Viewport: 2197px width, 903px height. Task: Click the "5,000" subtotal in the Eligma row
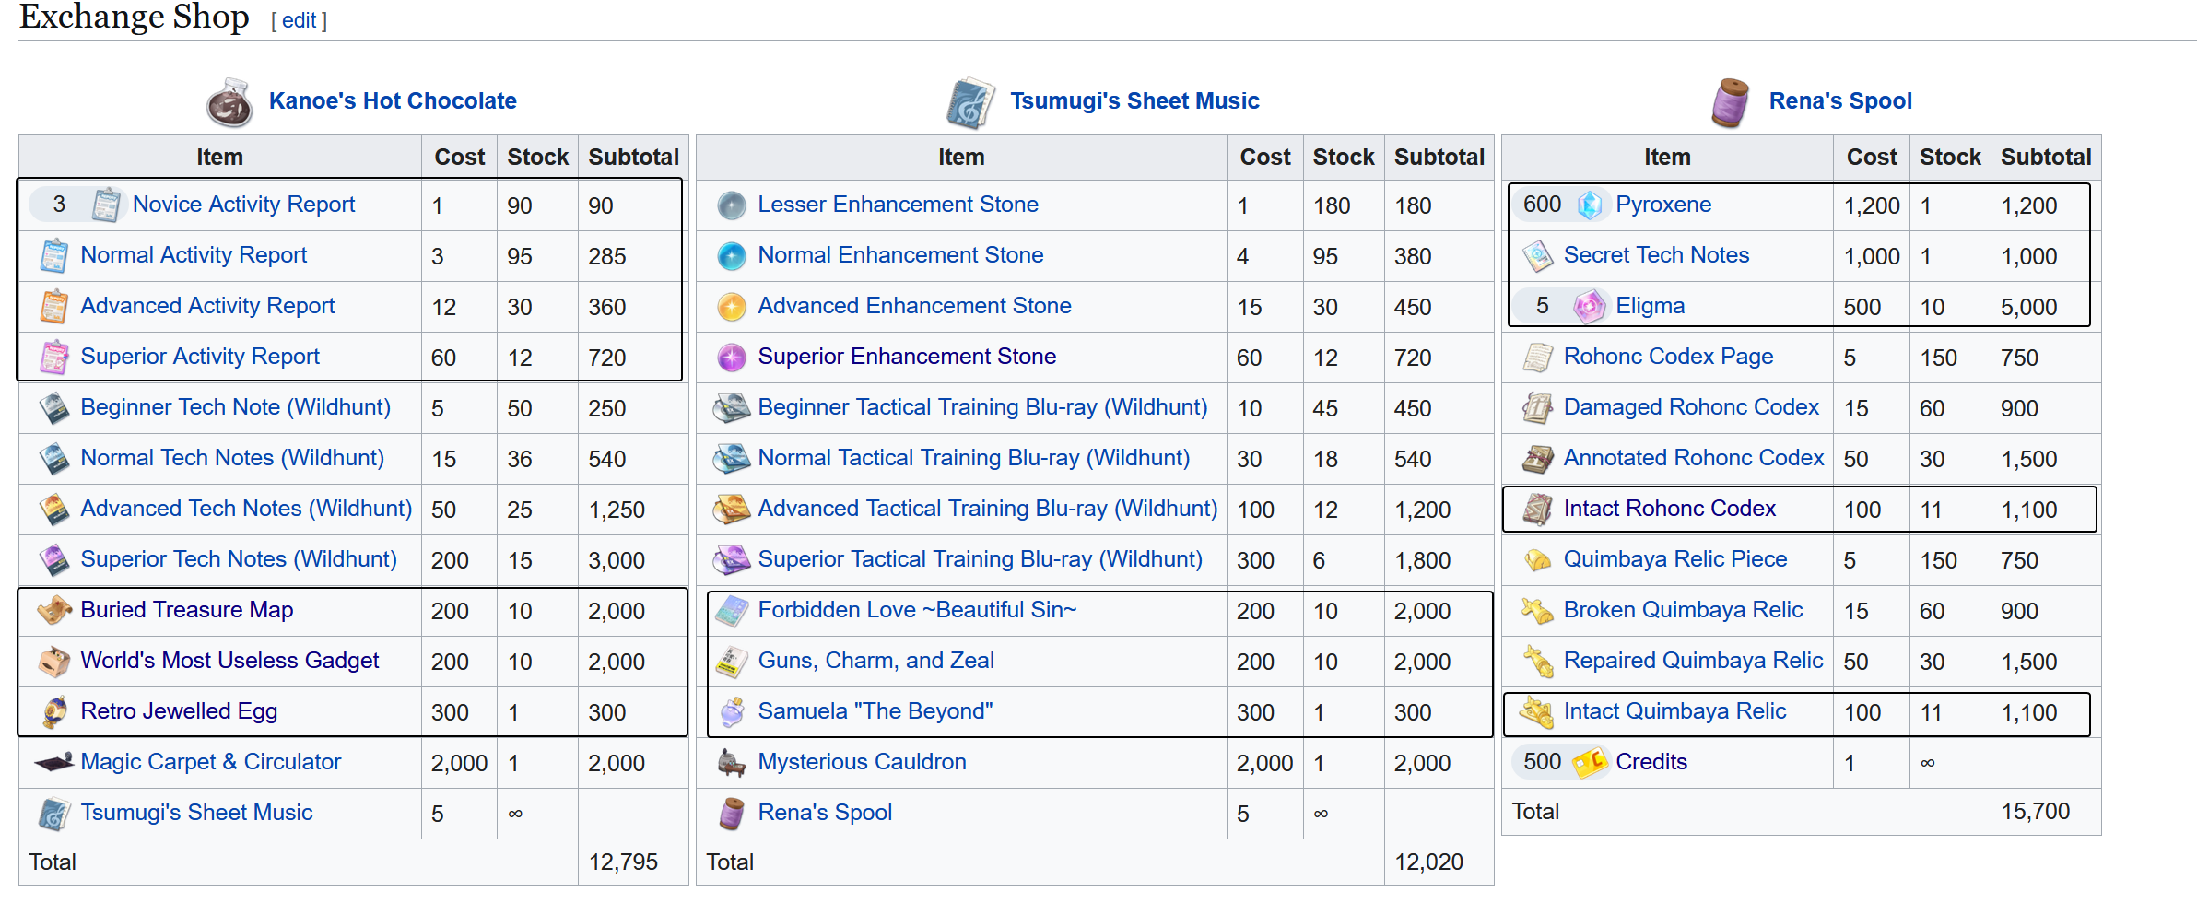click(2028, 307)
